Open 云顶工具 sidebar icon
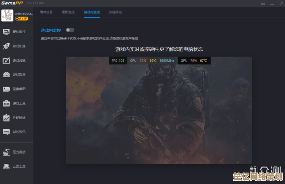This screenshot has height=184, width=285. tap(6, 166)
